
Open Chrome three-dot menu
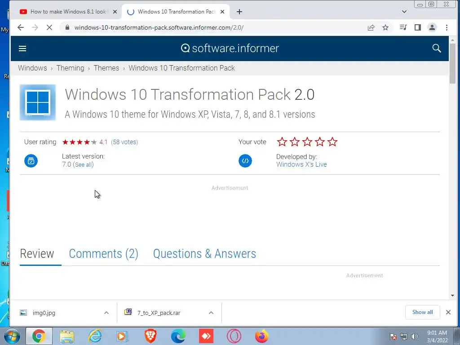pyautogui.click(x=447, y=27)
